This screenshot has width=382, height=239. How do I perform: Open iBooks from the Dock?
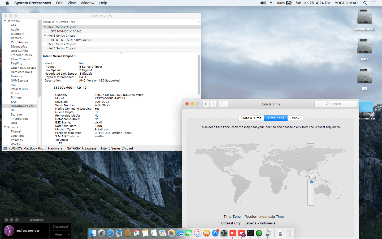(206, 233)
